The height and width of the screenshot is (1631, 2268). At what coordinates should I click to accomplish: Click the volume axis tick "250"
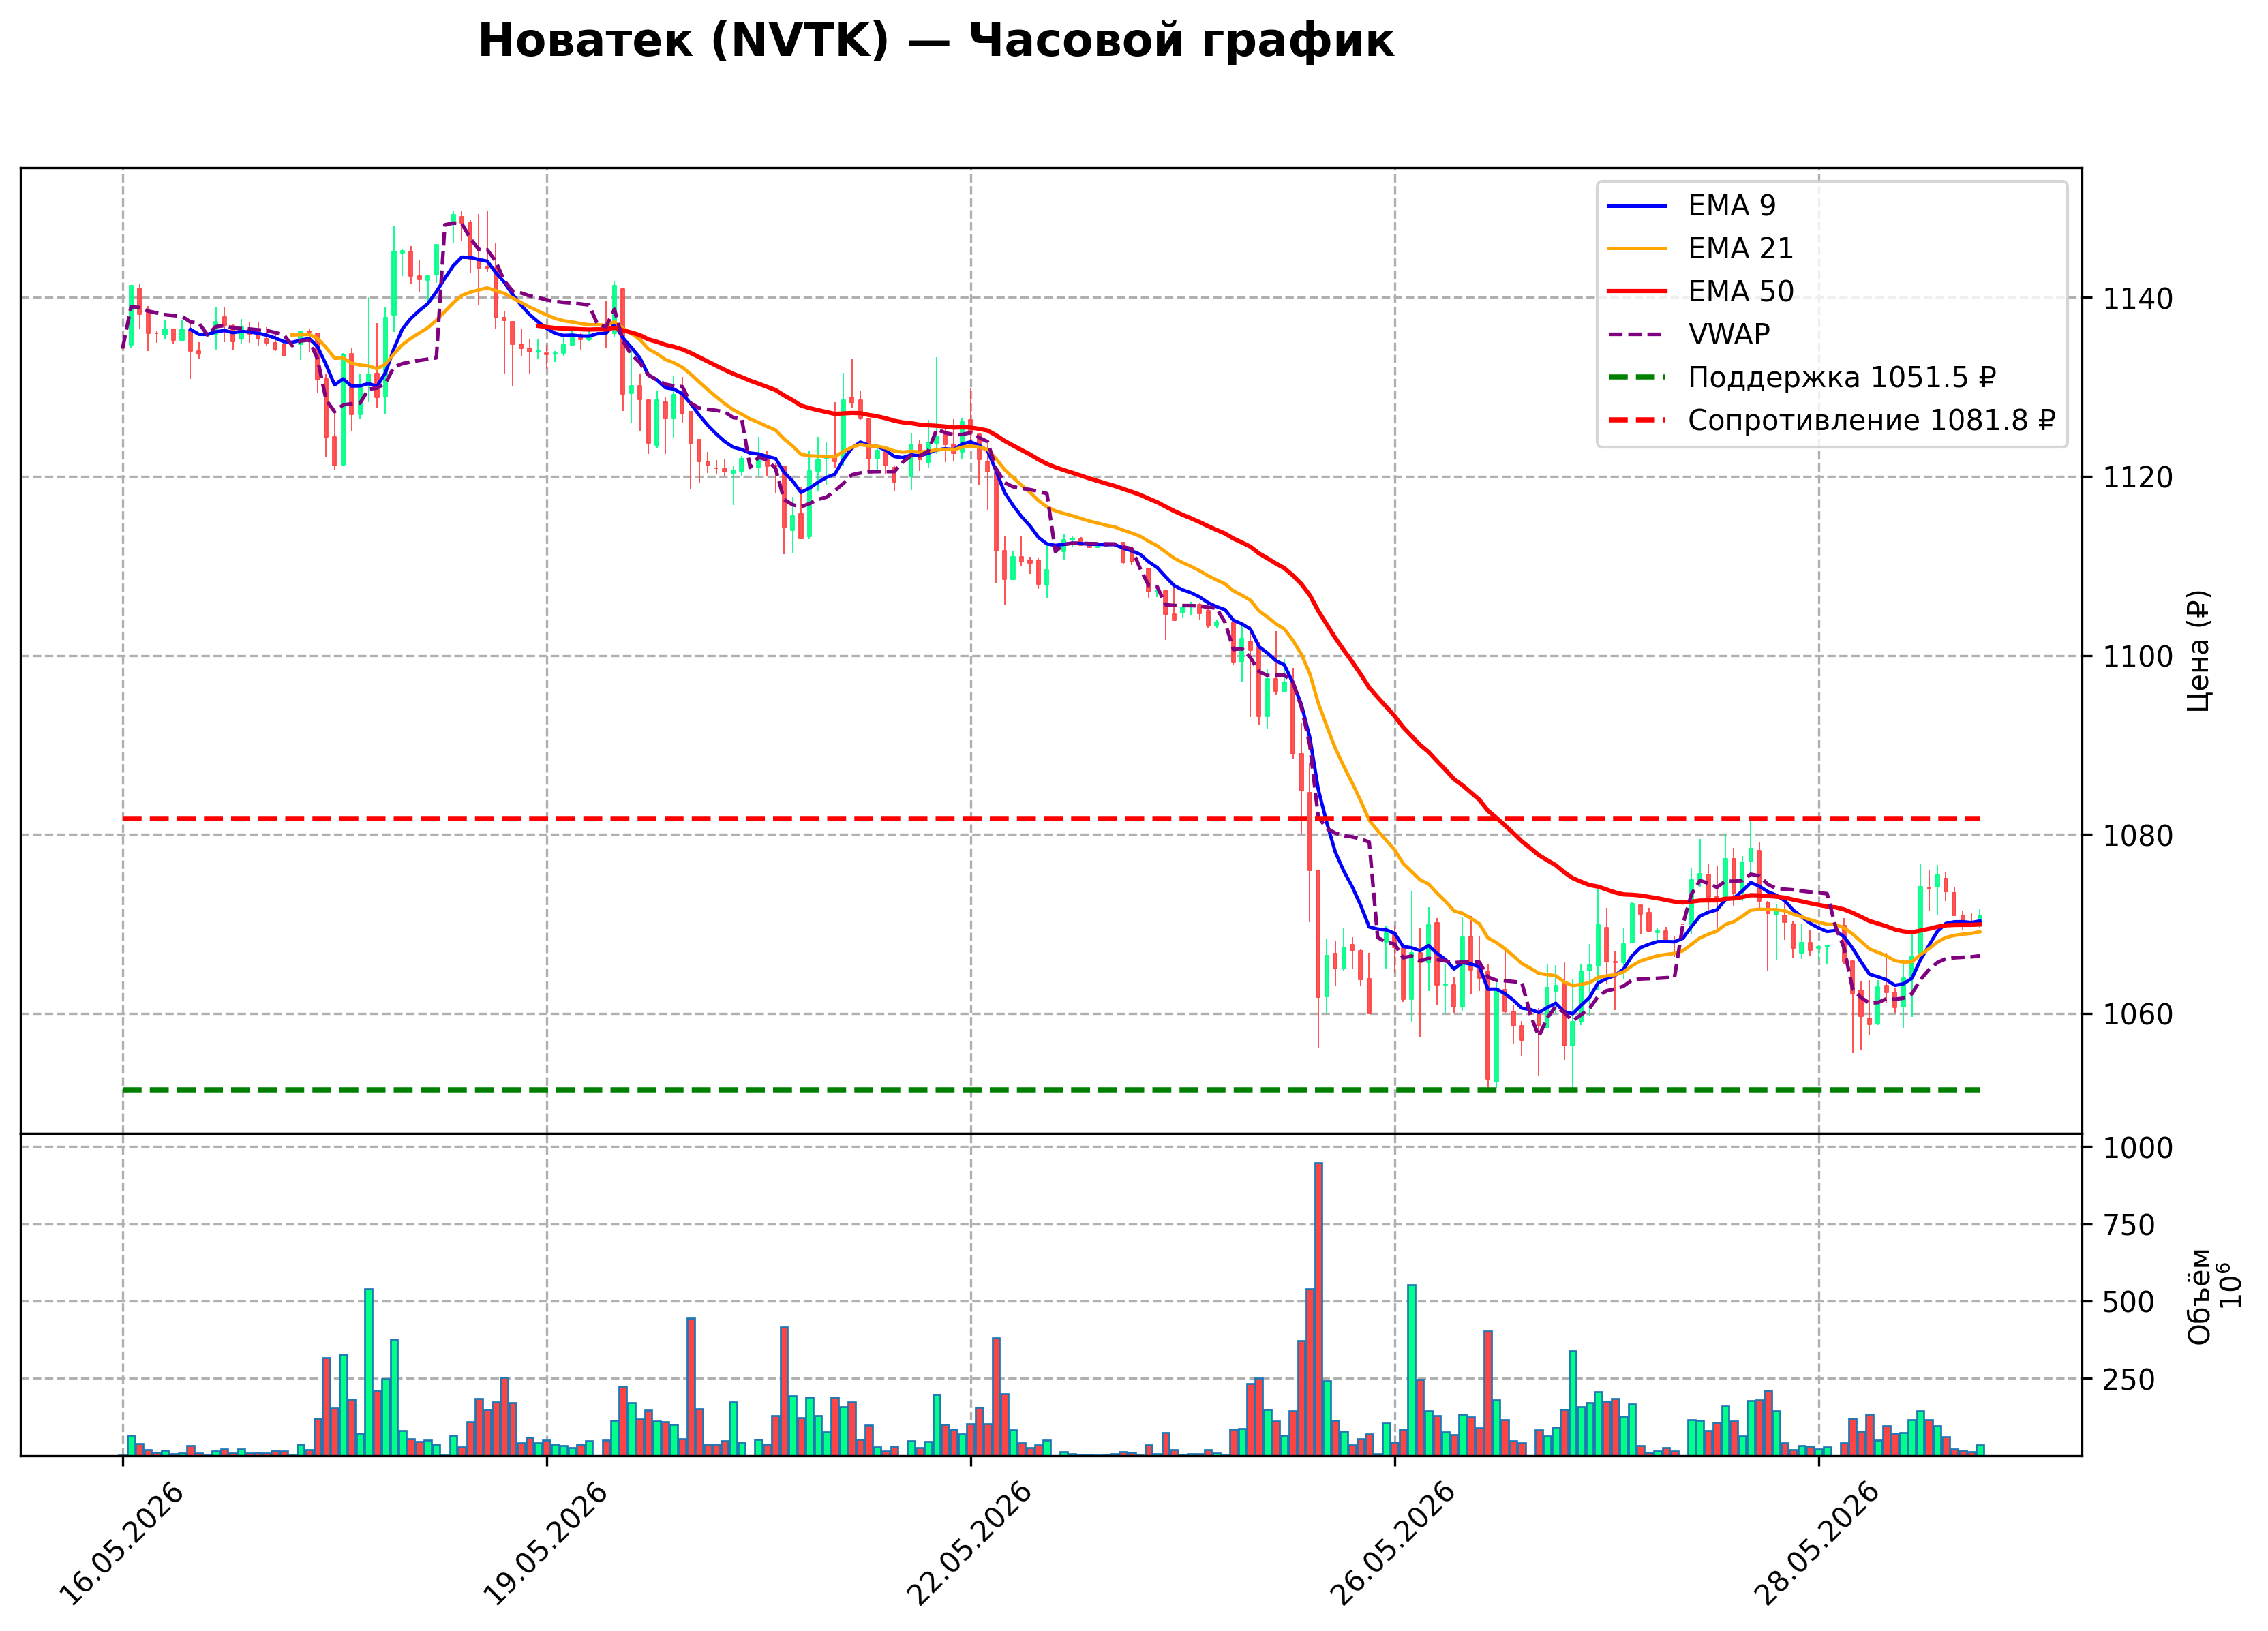click(x=2129, y=1380)
